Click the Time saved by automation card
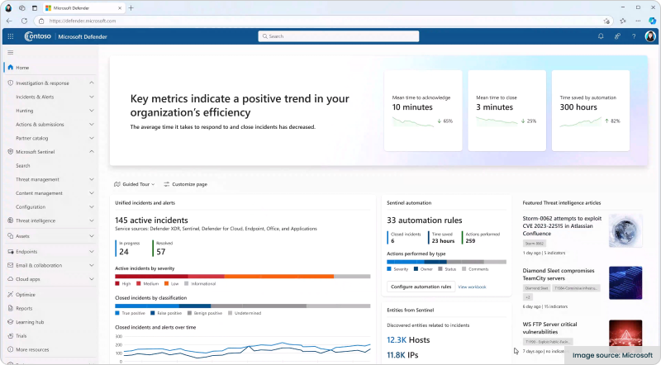 [591, 111]
